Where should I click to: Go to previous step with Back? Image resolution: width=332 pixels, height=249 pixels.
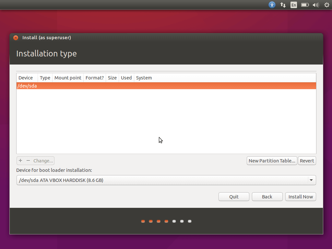click(267, 197)
